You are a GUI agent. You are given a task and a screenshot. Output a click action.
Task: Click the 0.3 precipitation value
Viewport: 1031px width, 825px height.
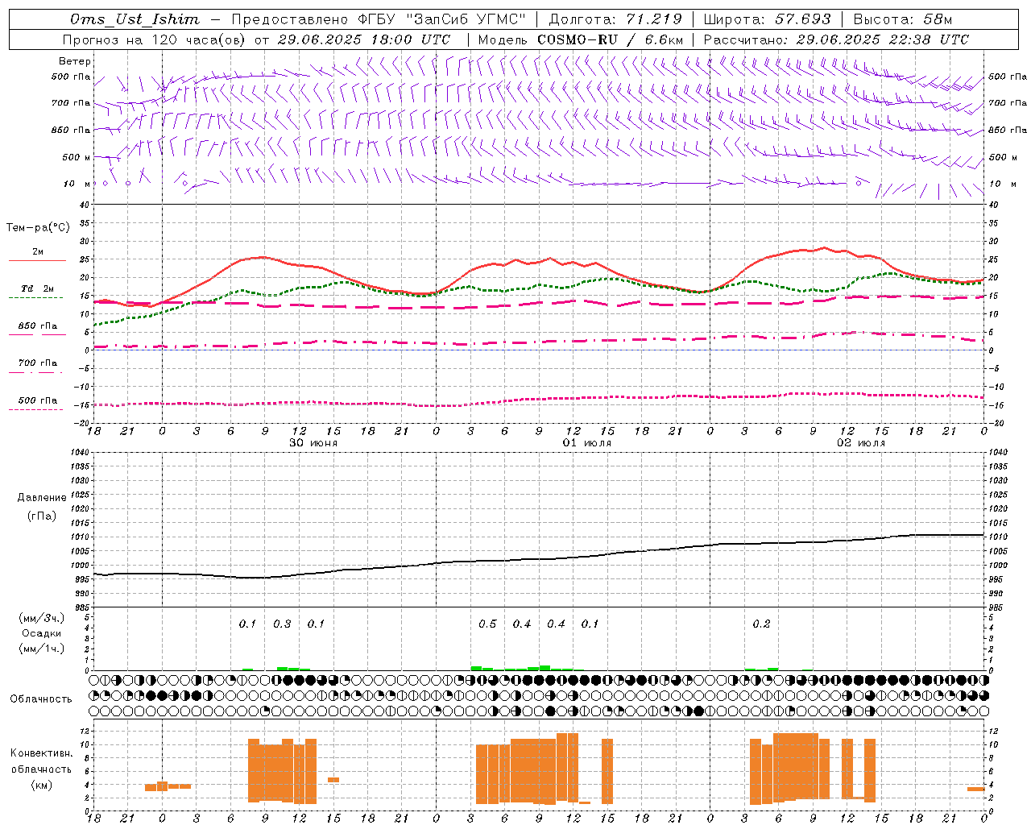[282, 624]
